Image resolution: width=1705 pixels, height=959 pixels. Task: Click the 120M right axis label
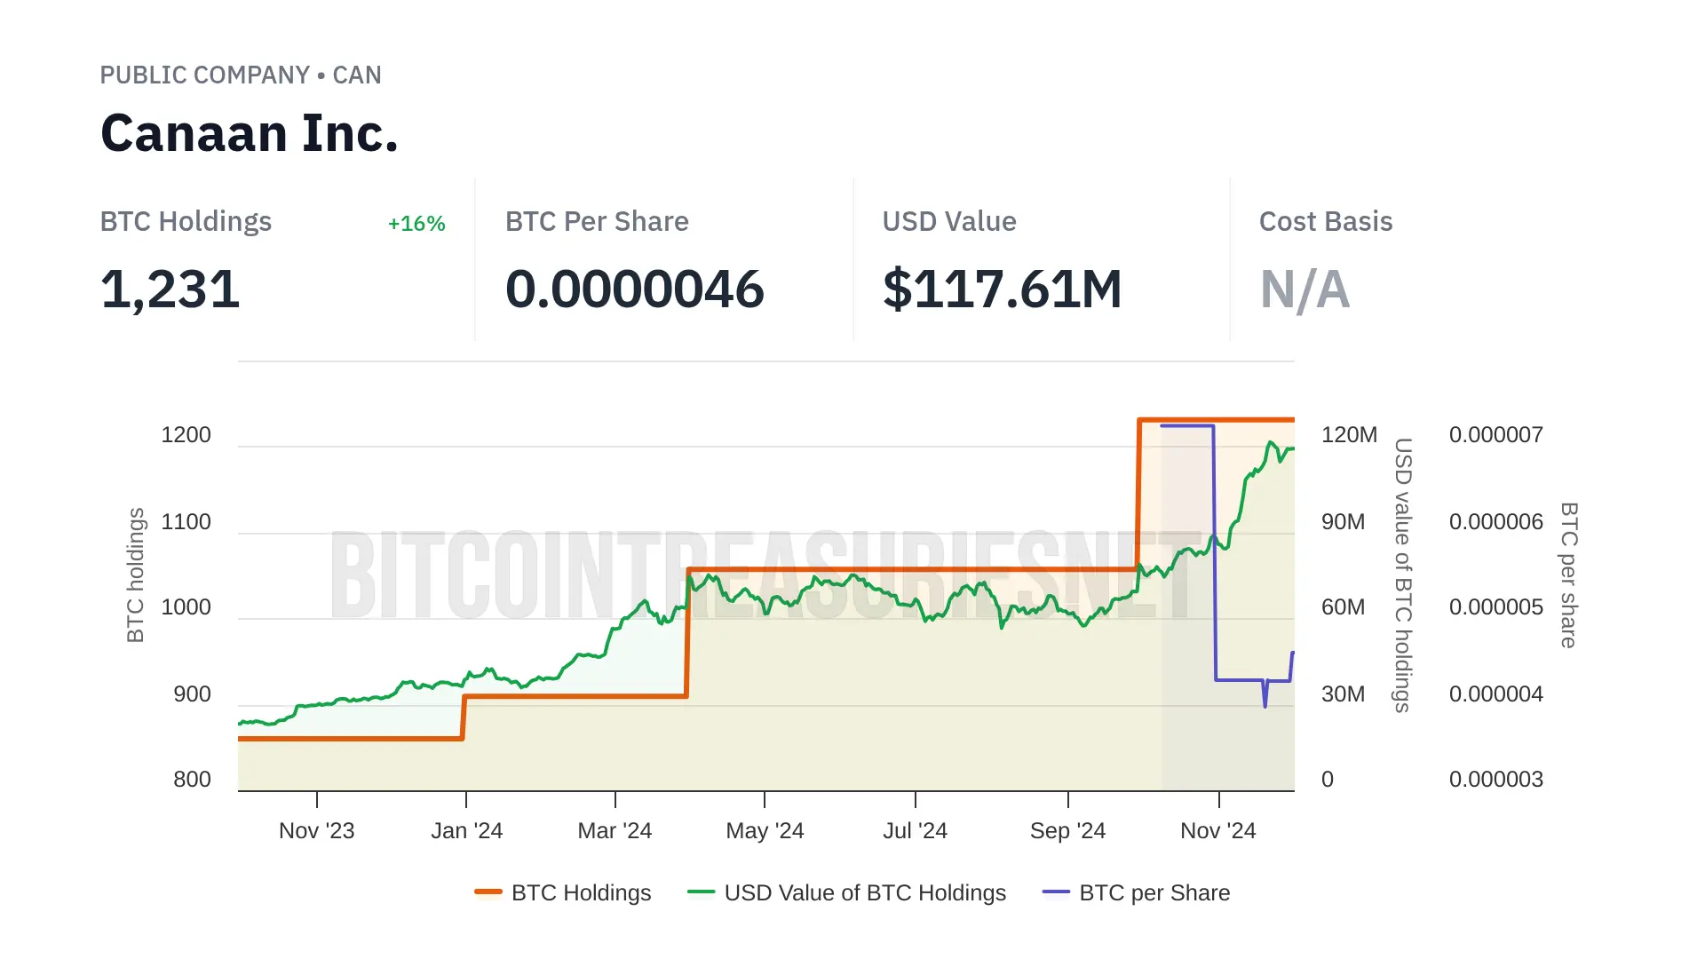1349,434
